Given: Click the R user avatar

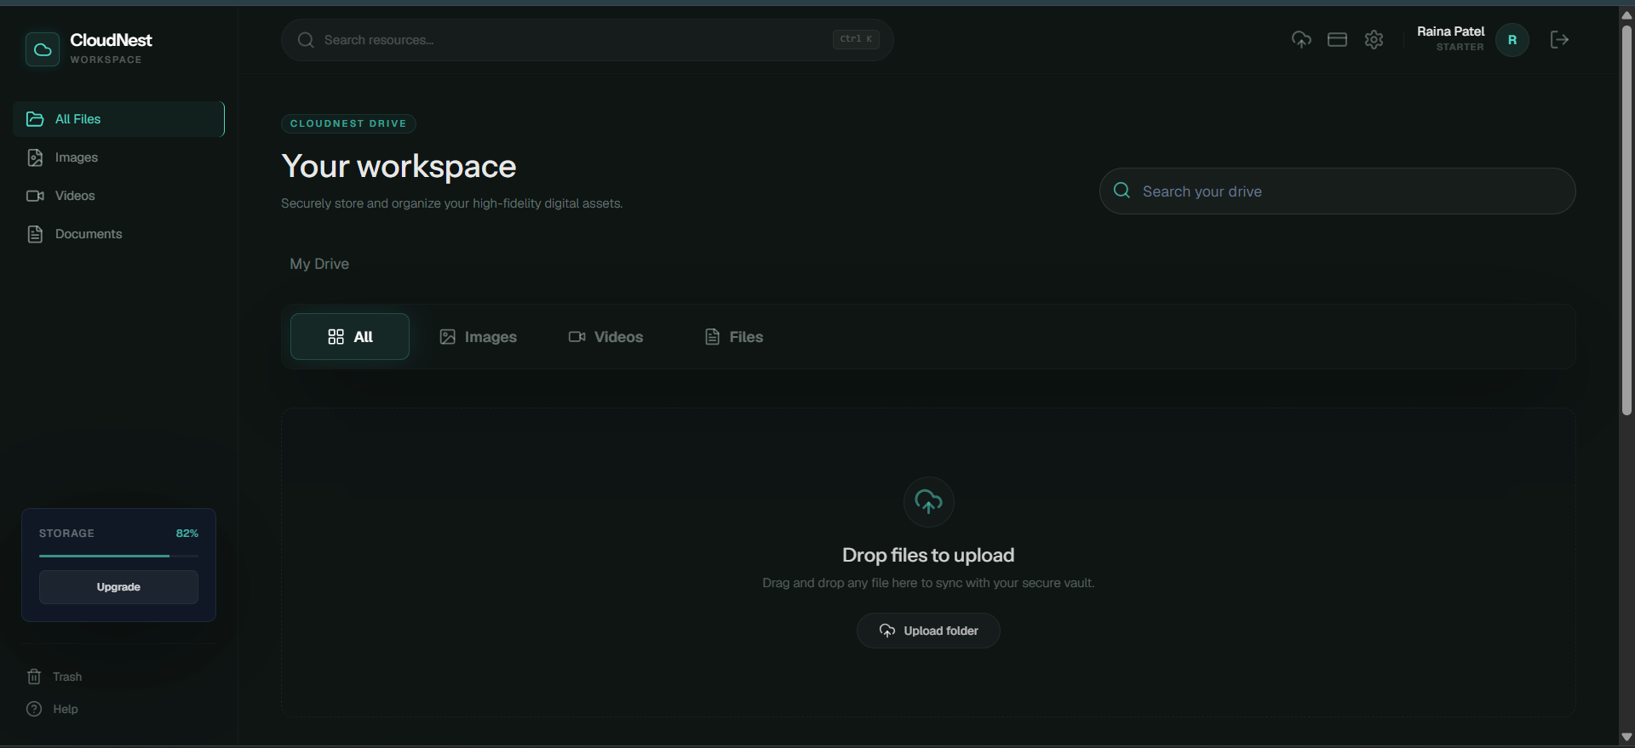Looking at the screenshot, I should click(x=1512, y=40).
